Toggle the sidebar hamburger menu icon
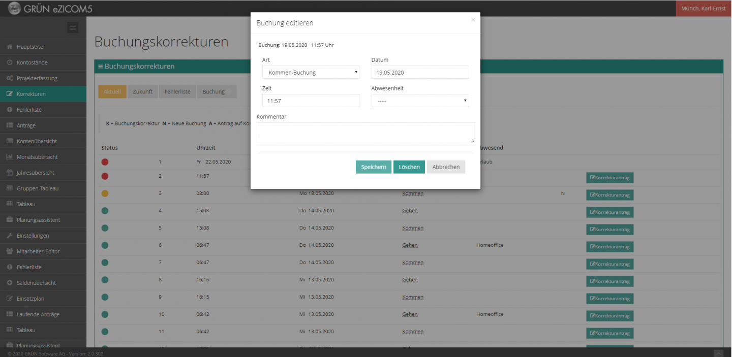This screenshot has width=732, height=357. (73, 27)
